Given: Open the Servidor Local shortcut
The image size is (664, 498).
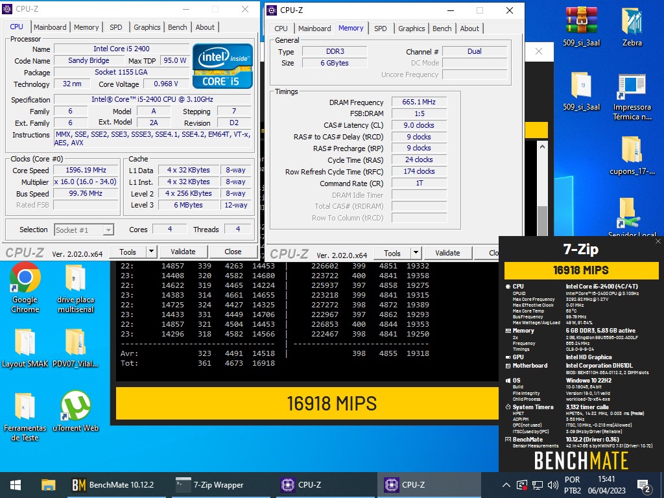Looking at the screenshot, I should 632,217.
